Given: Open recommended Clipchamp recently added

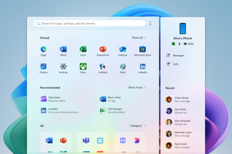Looking at the screenshot, I should pos(53,99).
